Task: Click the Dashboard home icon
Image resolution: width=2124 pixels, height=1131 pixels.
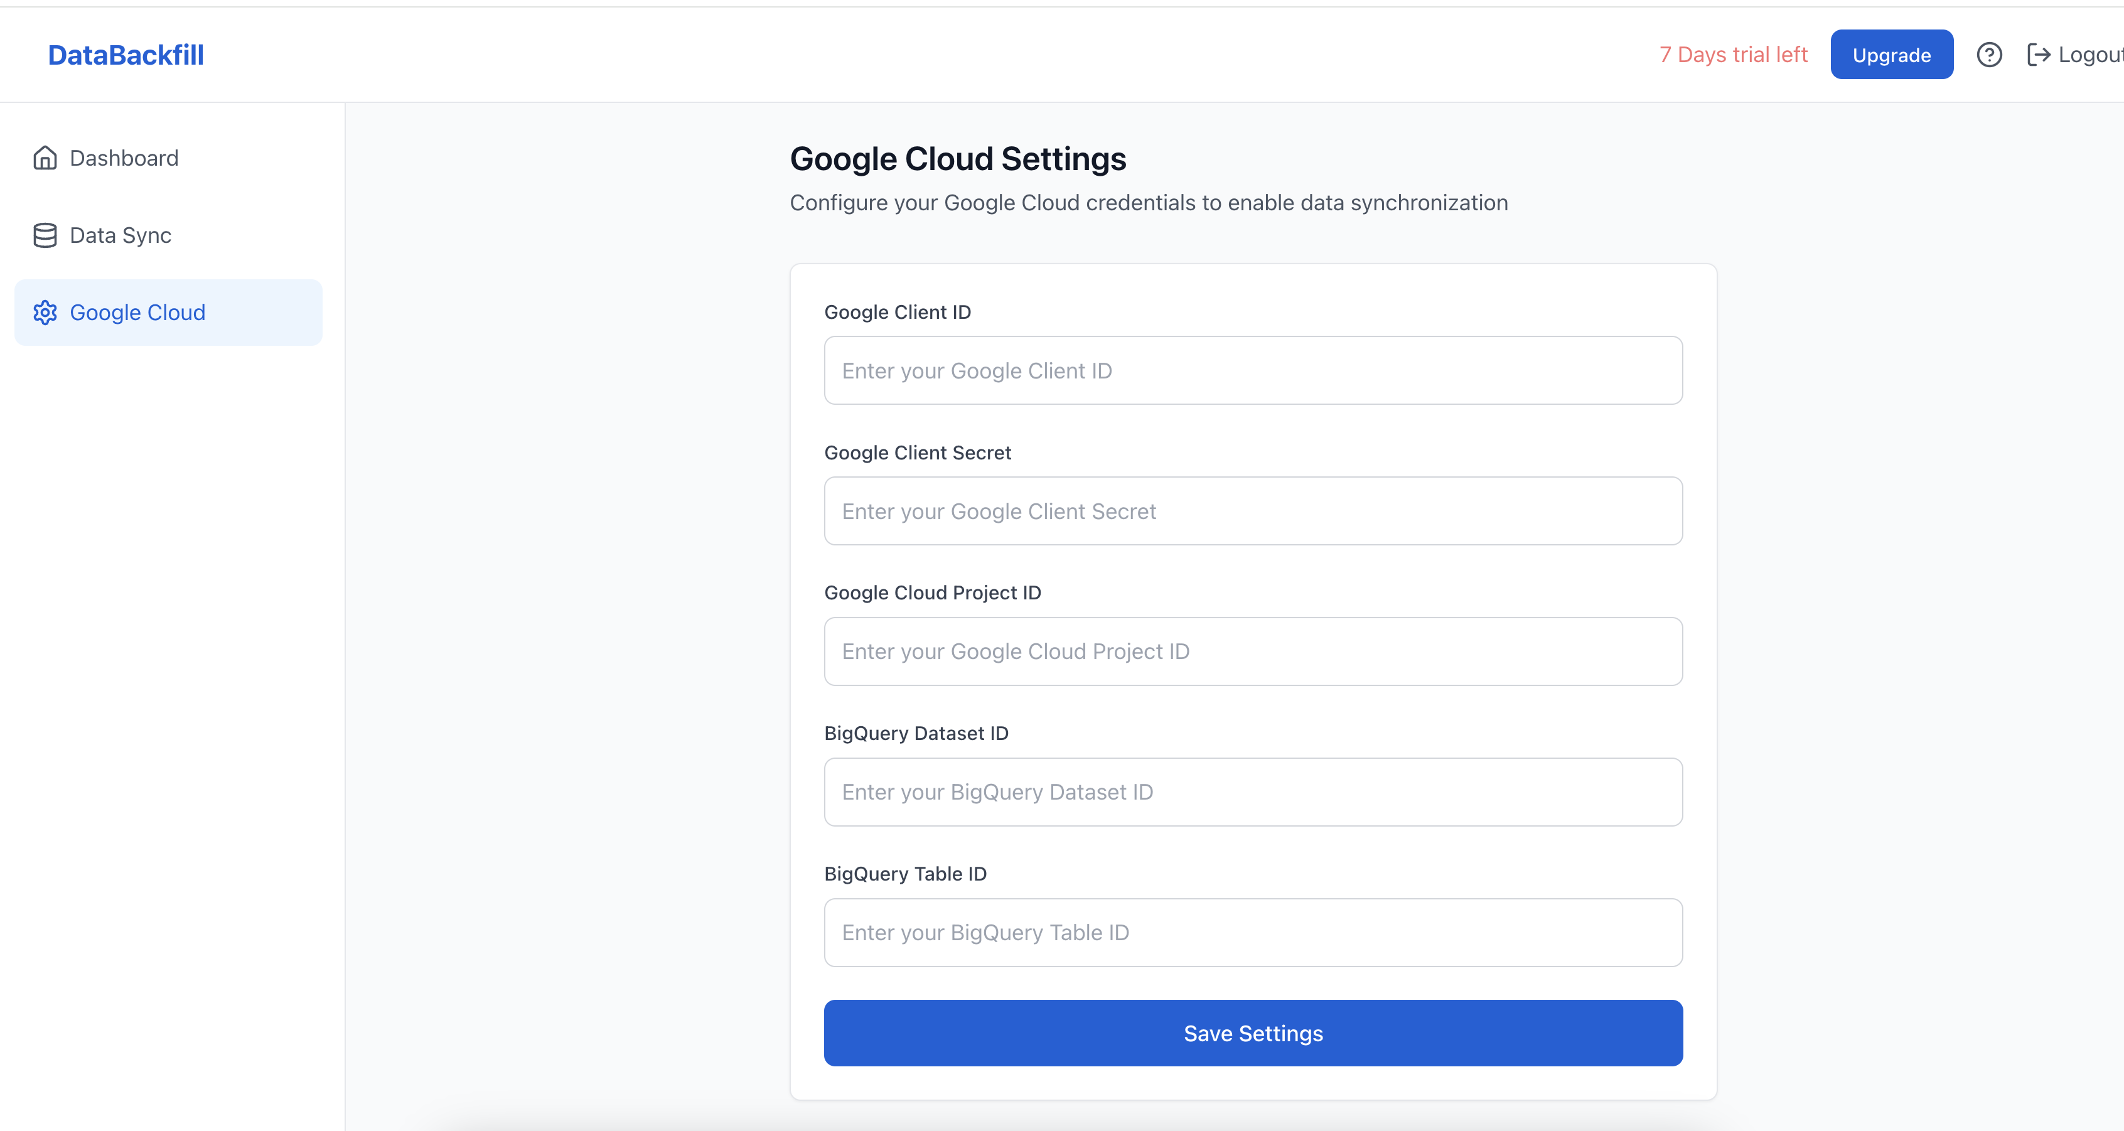Action: pos(45,158)
